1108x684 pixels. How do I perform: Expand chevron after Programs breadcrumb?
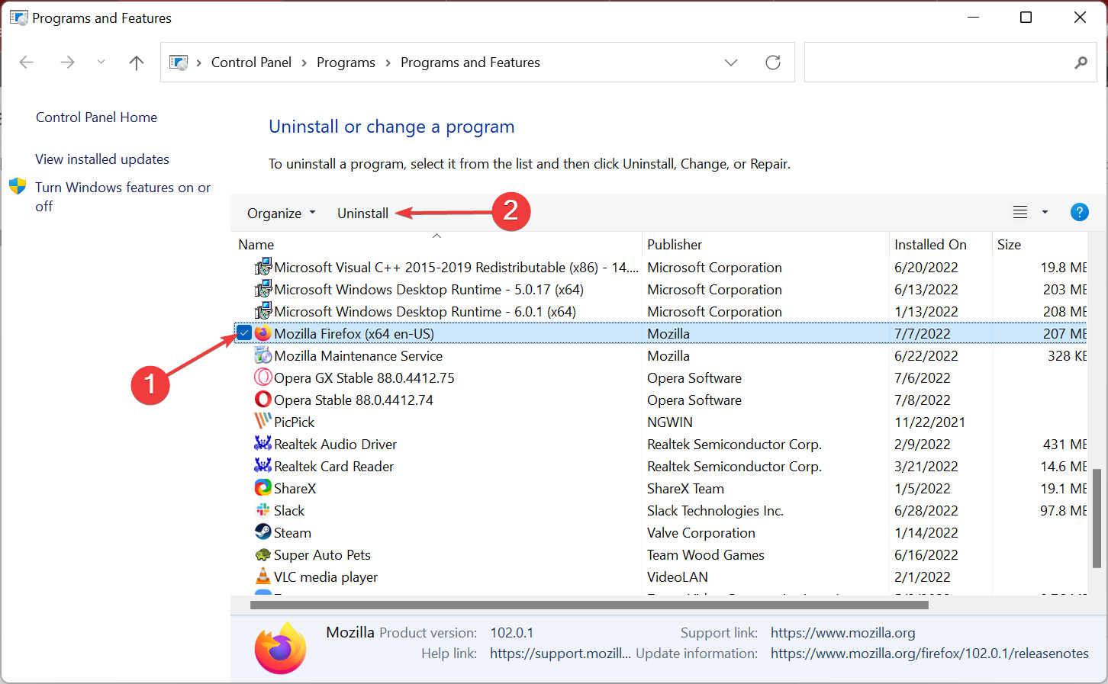click(x=388, y=63)
